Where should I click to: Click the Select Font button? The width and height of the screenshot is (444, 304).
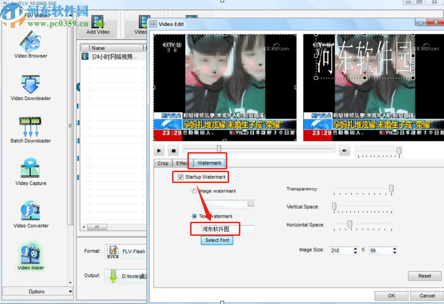(x=216, y=240)
